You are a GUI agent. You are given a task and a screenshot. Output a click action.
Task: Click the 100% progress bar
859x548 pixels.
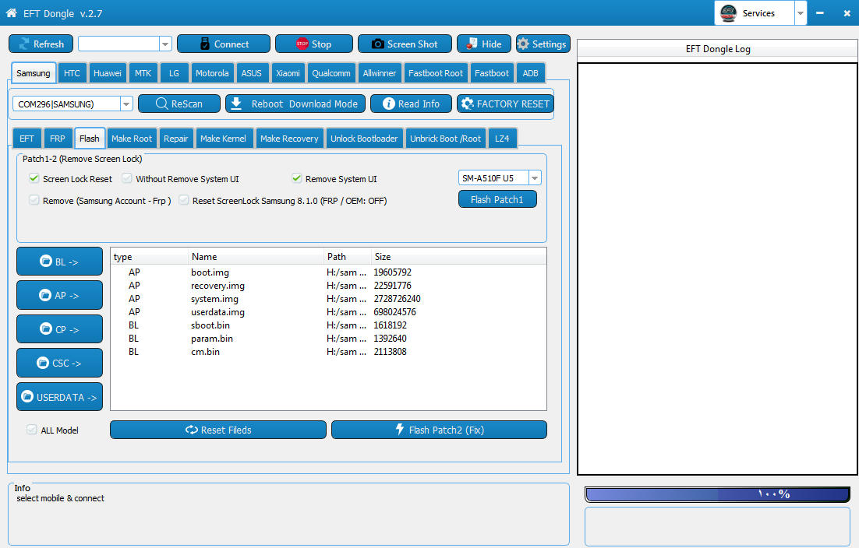click(x=718, y=494)
